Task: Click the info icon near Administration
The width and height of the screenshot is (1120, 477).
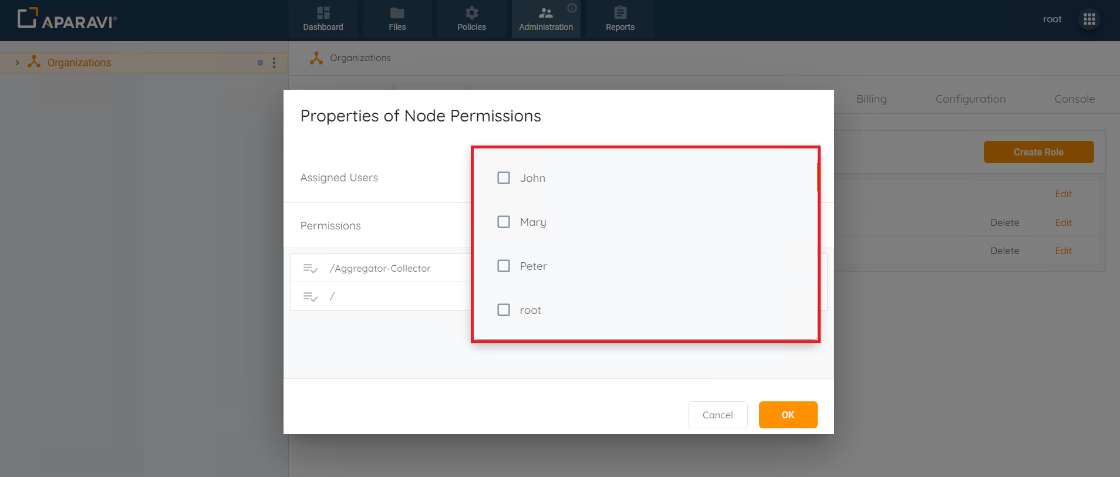Action: coord(572,8)
